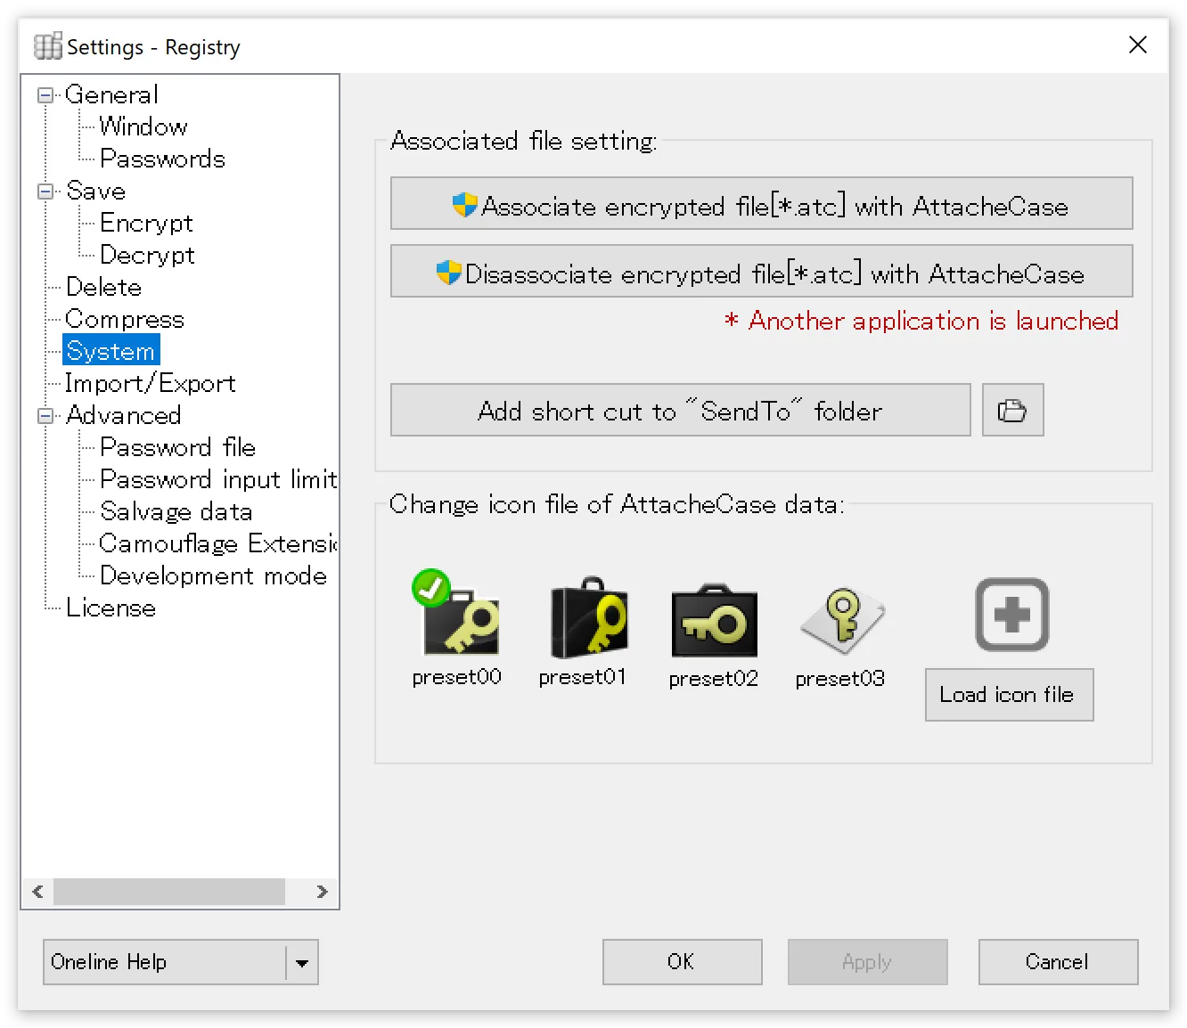Collapse the Save tree branch
Image resolution: width=1187 pixels, height=1028 pixels.
pyautogui.click(x=44, y=191)
